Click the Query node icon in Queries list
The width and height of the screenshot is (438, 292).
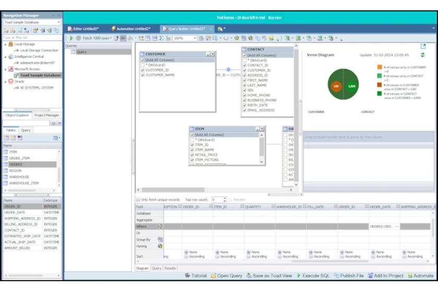(73, 52)
